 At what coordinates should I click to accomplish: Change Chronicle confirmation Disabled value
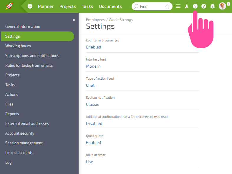(x=94, y=123)
